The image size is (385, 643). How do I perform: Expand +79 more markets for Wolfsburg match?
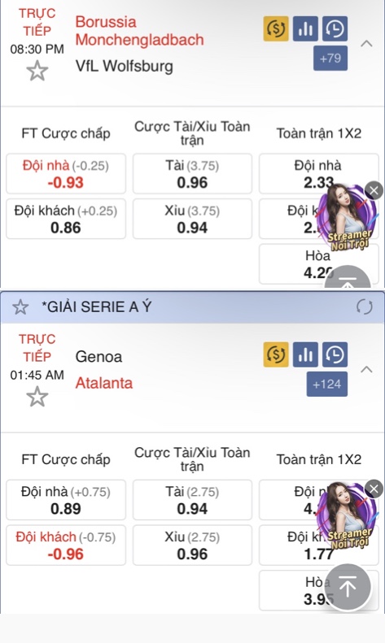[x=330, y=59]
